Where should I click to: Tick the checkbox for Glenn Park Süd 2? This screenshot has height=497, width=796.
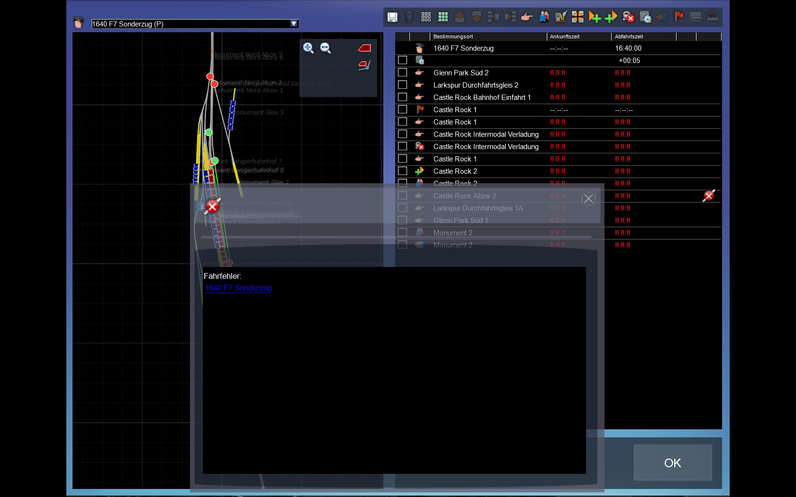point(403,72)
